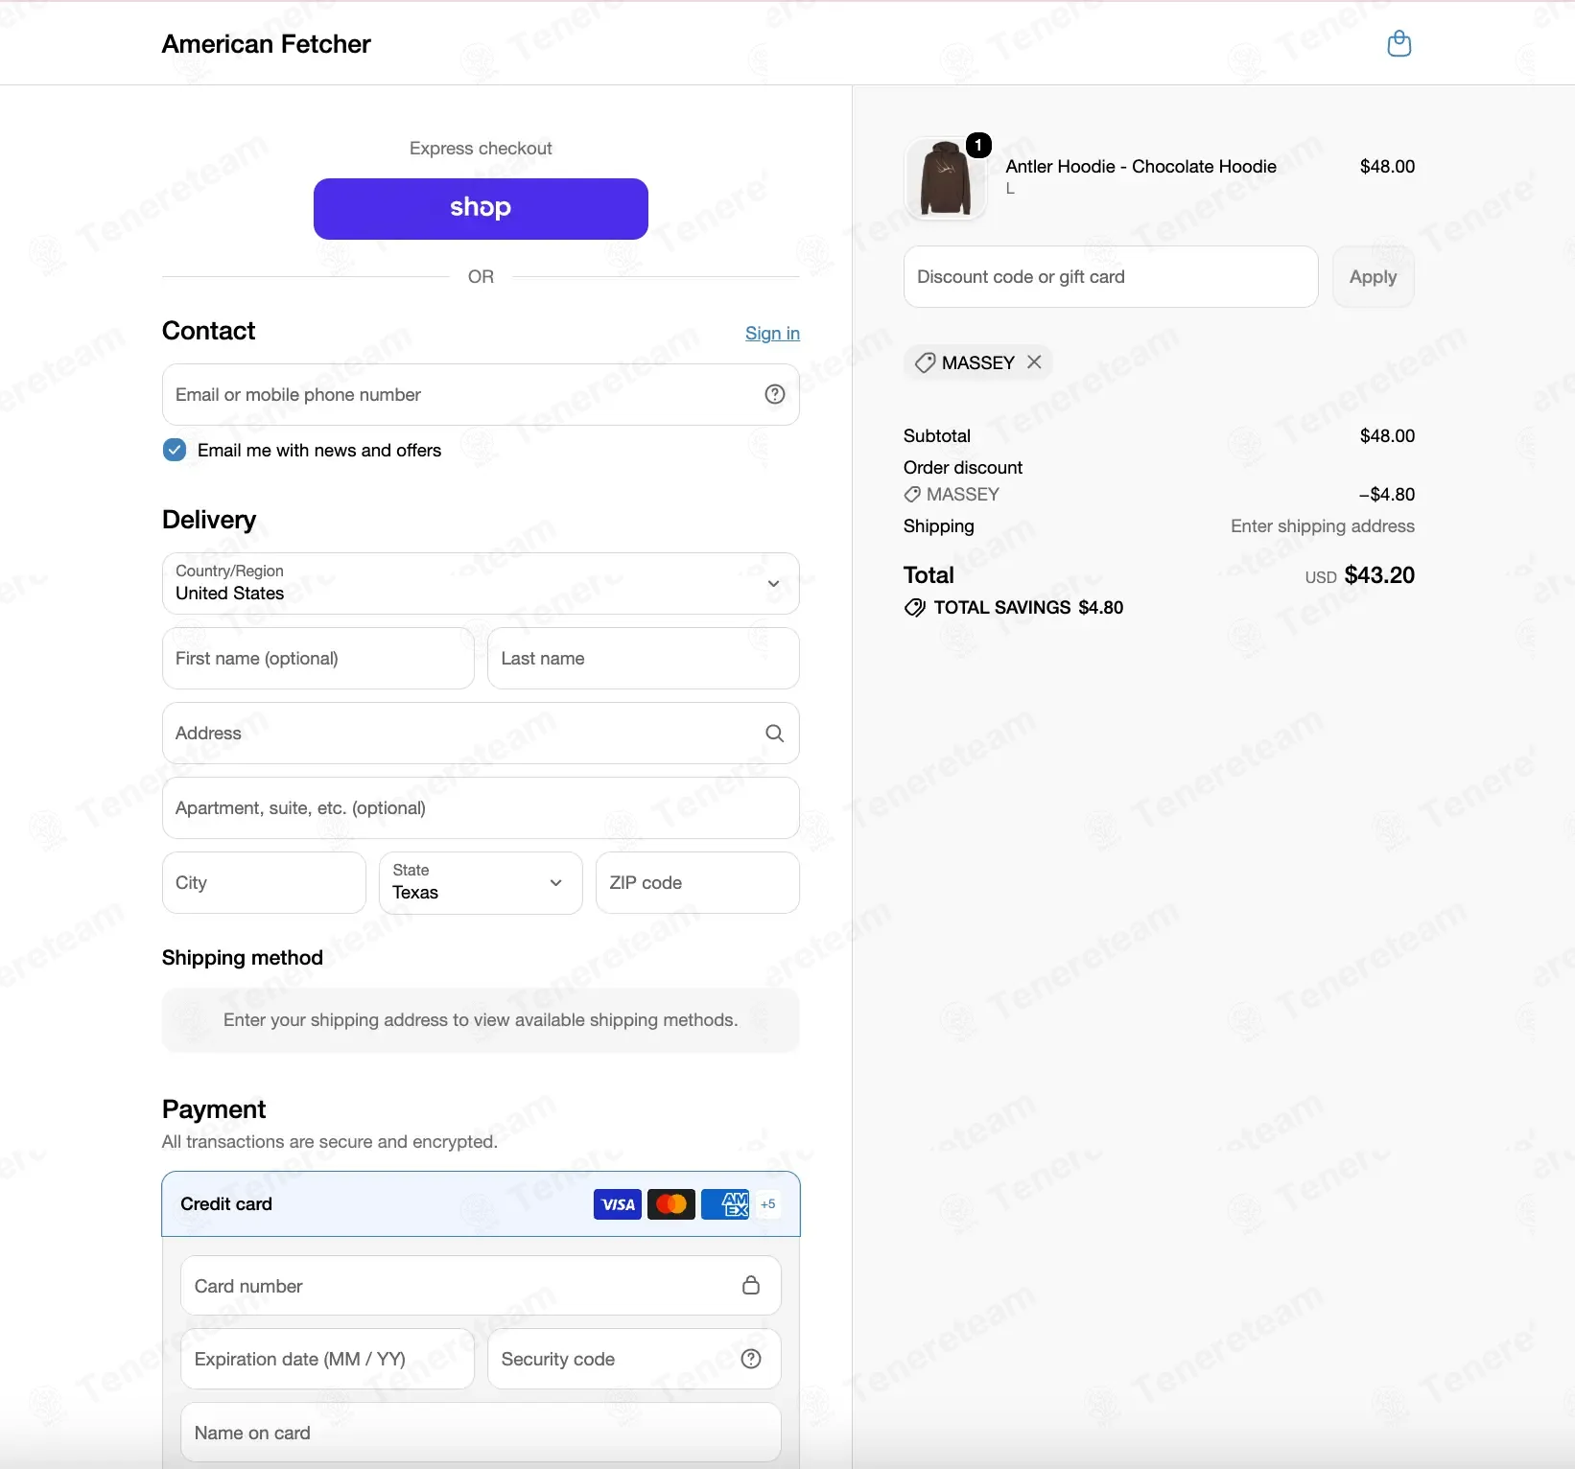Click the TOTAL SAVINGS $4.80 text
Viewport: 1575px width, 1469px height.
tap(1028, 608)
